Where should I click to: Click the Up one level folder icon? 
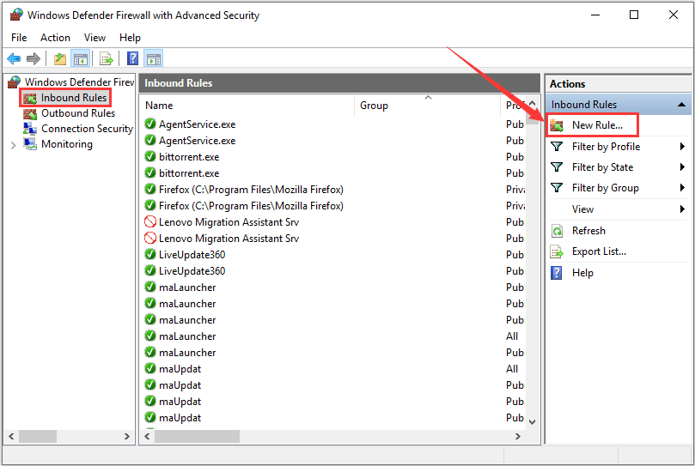(60, 58)
